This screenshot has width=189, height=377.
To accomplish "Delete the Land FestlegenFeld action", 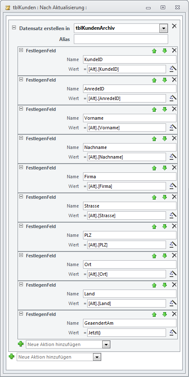I will coord(174,285).
